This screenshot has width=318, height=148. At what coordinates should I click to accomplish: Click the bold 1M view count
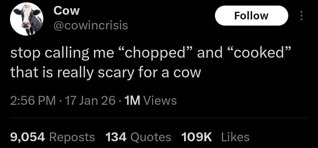pos(133,101)
